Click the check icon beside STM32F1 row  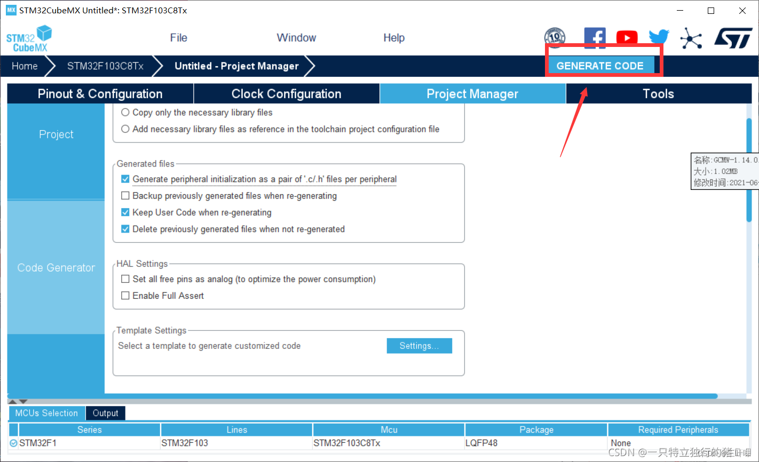pos(13,443)
